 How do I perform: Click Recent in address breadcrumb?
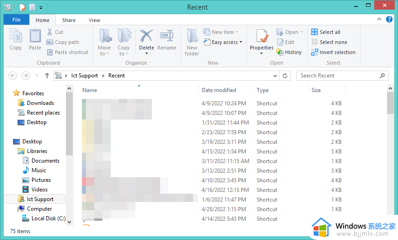point(117,76)
